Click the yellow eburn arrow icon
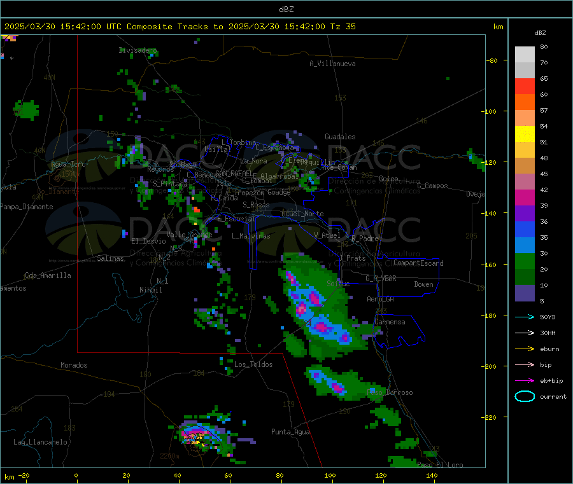573x484 pixels. click(x=525, y=349)
